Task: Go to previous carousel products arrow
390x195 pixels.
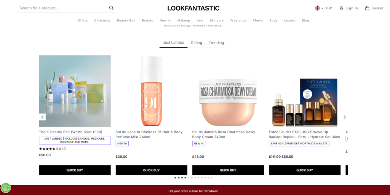Action: click(x=43, y=117)
